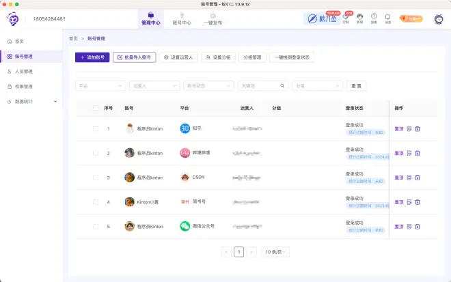The height and width of the screenshot is (282, 451).
Task: Switch to the 一键发布 tab
Action: [x=214, y=19]
